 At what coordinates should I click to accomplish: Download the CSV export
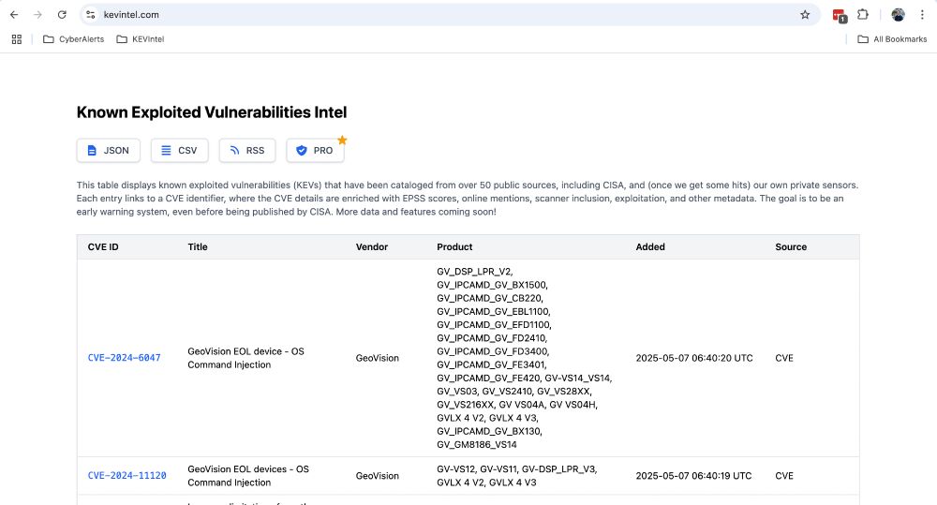tap(179, 151)
